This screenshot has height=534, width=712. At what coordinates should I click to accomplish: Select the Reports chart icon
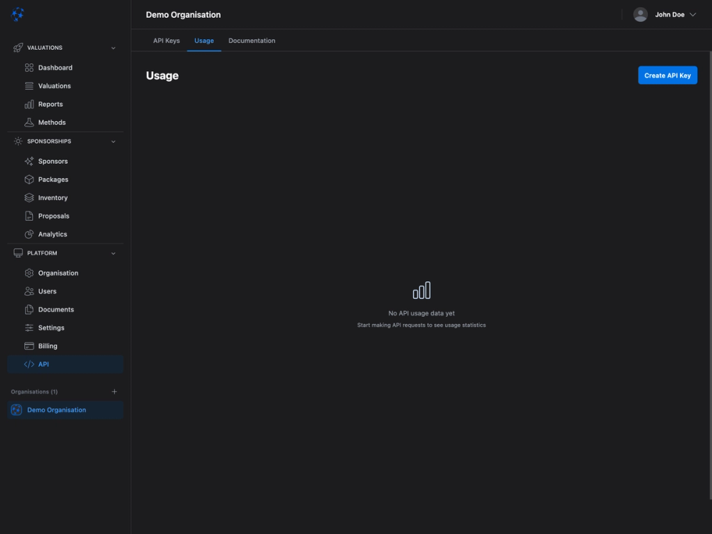[28, 104]
